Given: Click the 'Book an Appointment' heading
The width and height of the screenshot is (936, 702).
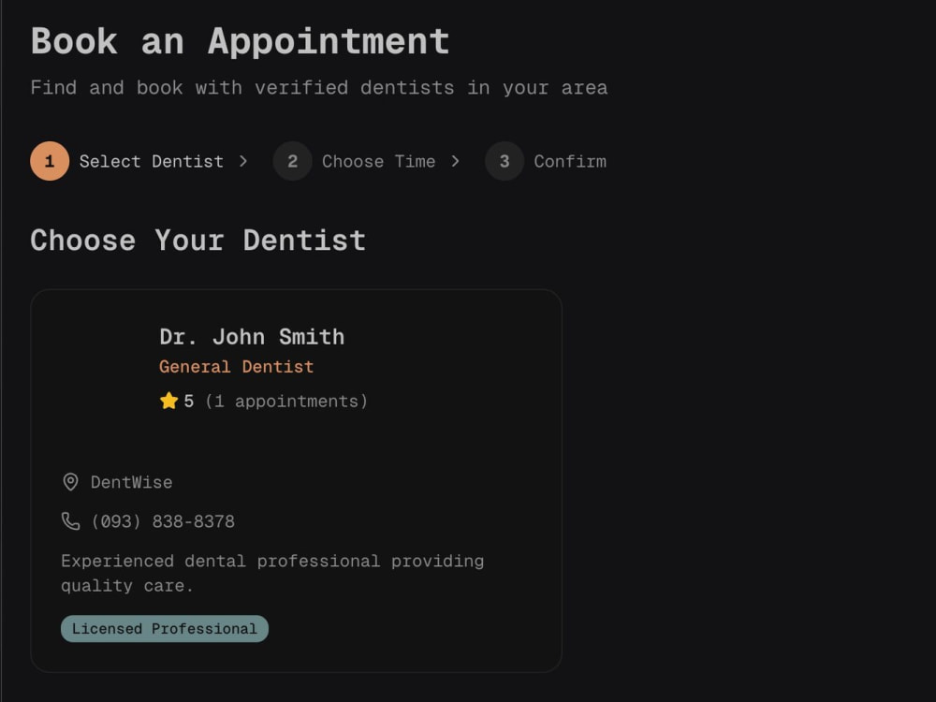Looking at the screenshot, I should (x=240, y=42).
